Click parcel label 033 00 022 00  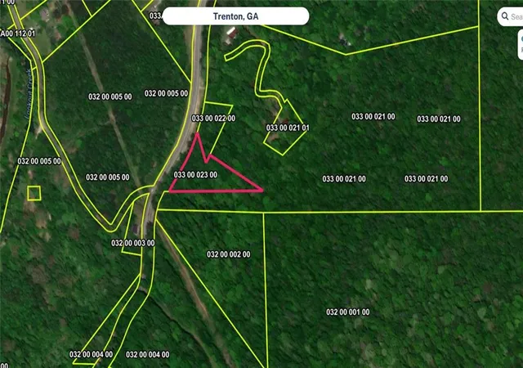click(x=213, y=119)
